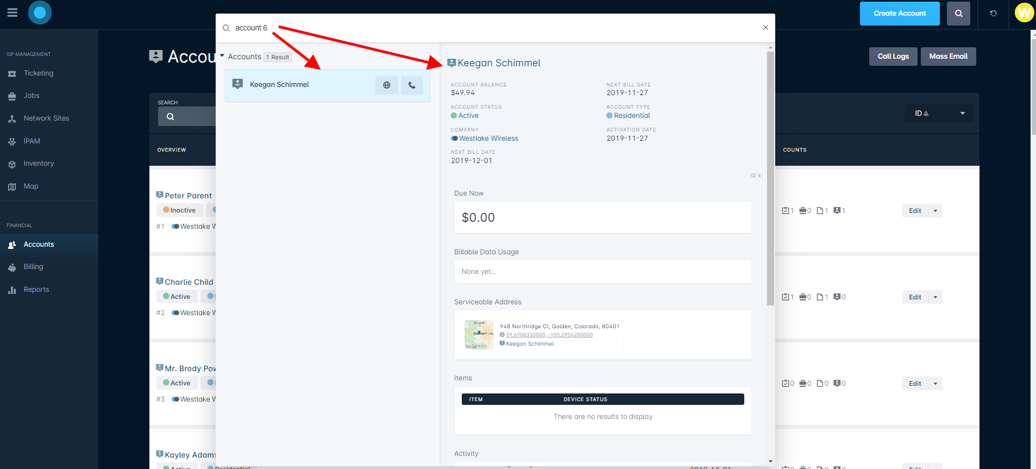Click the blue circular app logo

pos(40,12)
